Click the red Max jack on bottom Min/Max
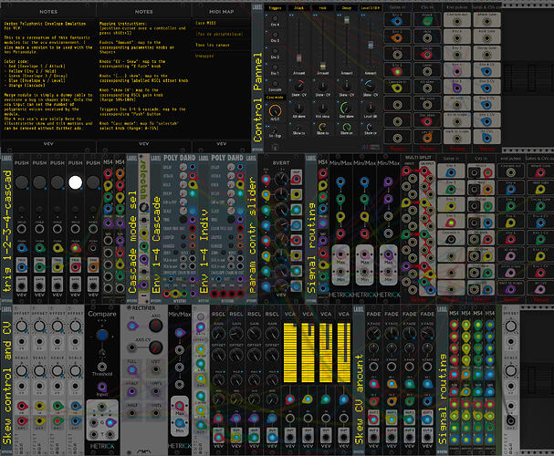 pyautogui.click(x=180, y=406)
